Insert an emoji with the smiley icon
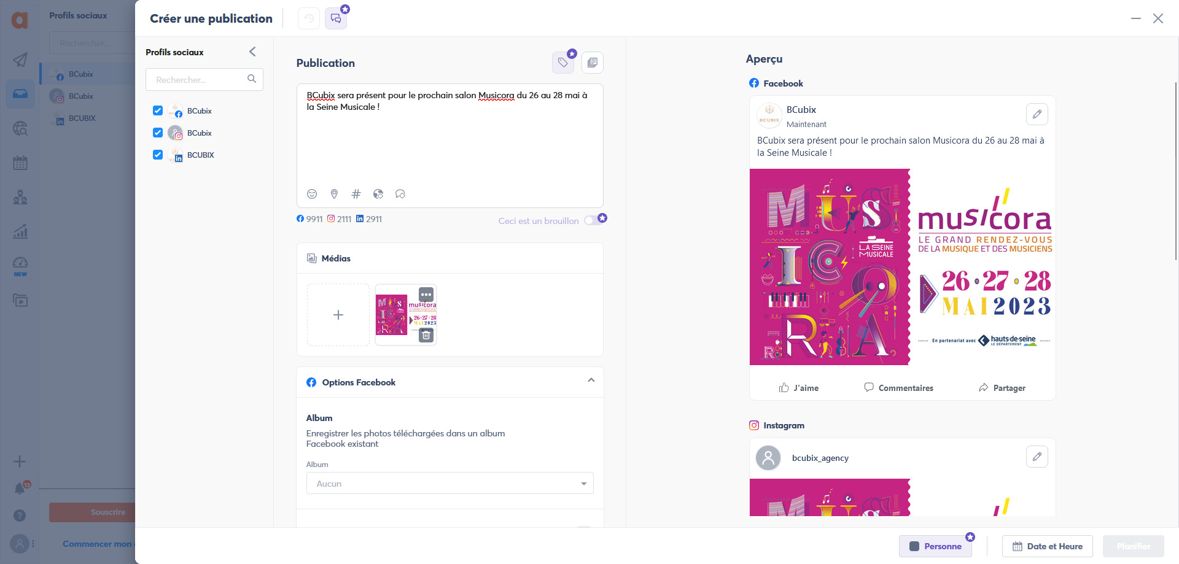This screenshot has width=1179, height=564. pos(312,194)
